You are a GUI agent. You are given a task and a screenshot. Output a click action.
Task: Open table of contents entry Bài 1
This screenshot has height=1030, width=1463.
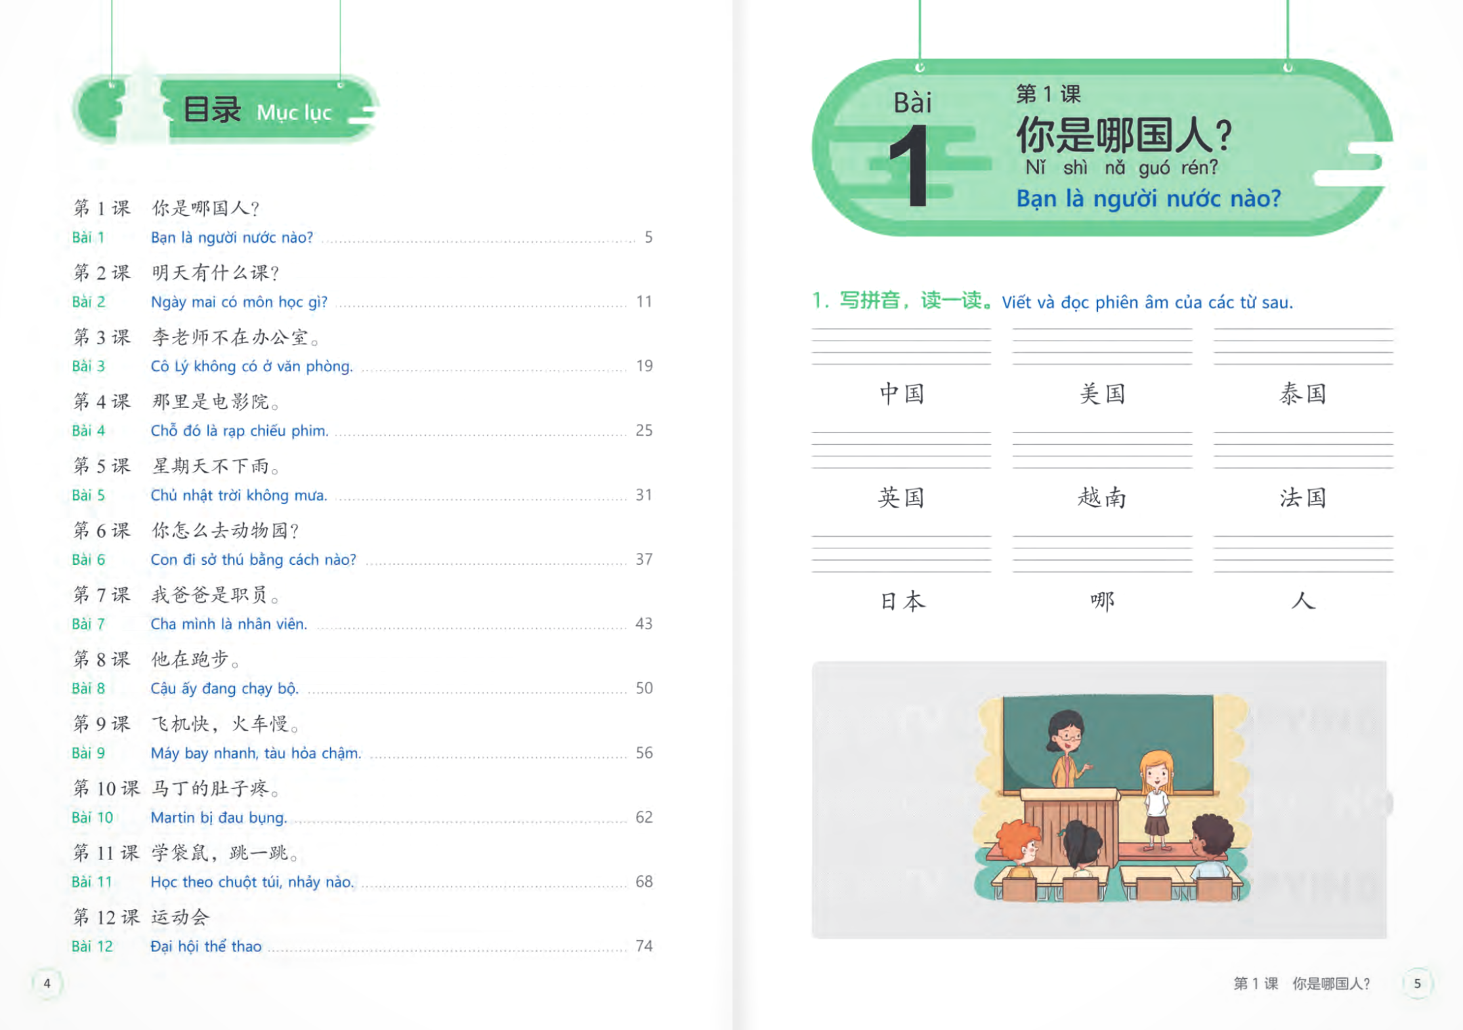[x=232, y=237]
